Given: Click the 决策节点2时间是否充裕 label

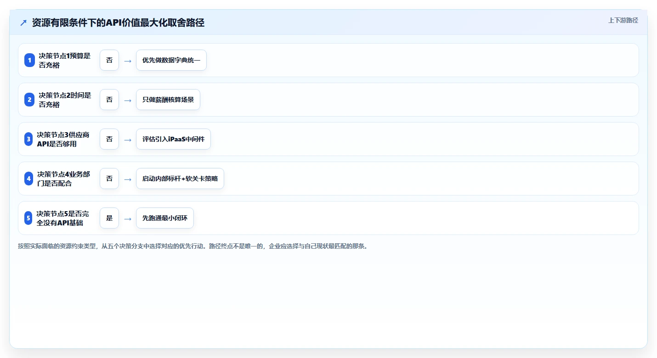Looking at the screenshot, I should click(x=65, y=100).
